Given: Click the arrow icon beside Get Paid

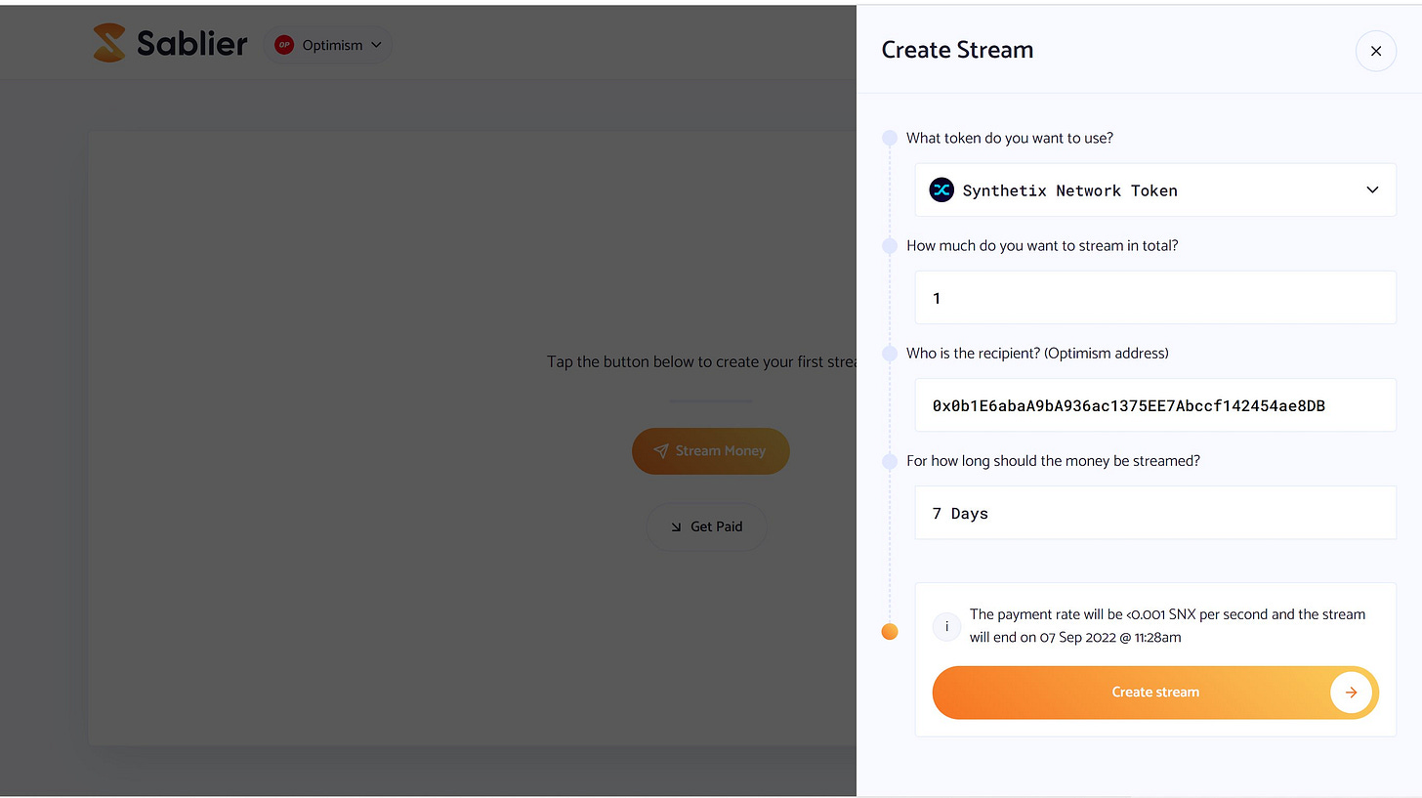Looking at the screenshot, I should click(x=676, y=526).
